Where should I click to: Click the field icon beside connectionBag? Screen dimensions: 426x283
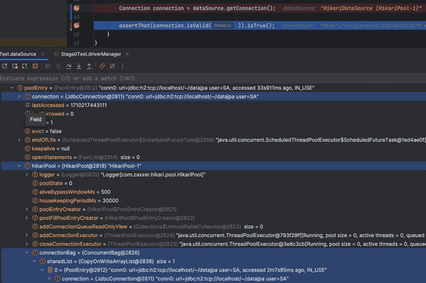(x=35, y=253)
